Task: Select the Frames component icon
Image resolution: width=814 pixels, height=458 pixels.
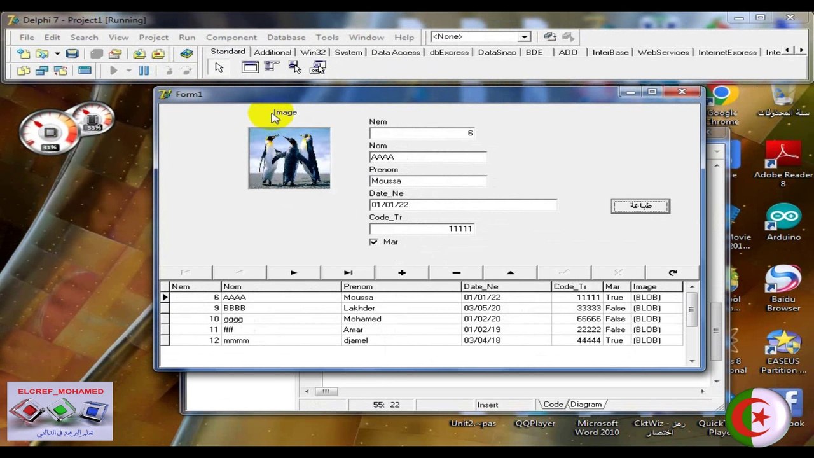Action: 250,67
